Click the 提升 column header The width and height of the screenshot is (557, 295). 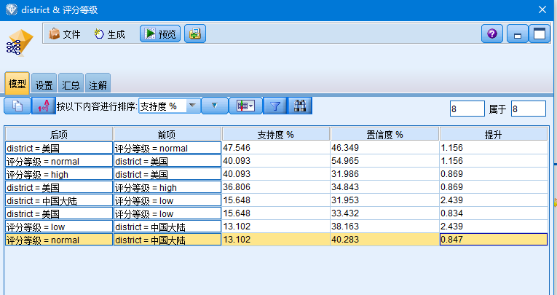coord(493,134)
